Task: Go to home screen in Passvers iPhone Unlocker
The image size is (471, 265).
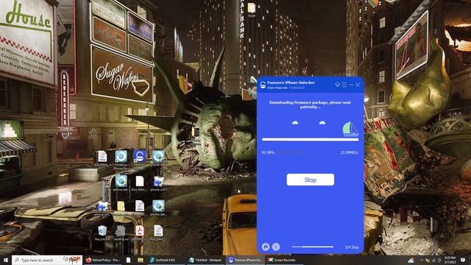Action: 266,247
